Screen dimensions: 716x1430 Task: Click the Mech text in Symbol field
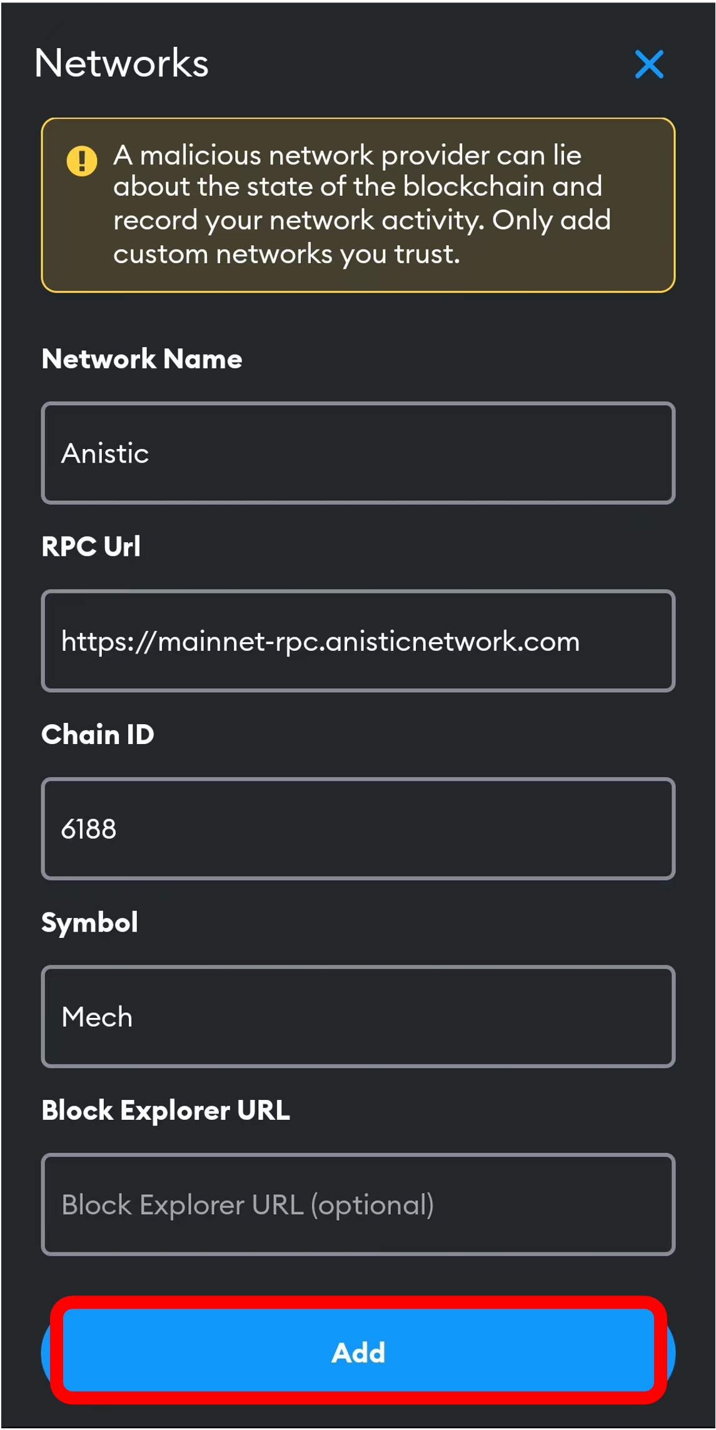(97, 1017)
